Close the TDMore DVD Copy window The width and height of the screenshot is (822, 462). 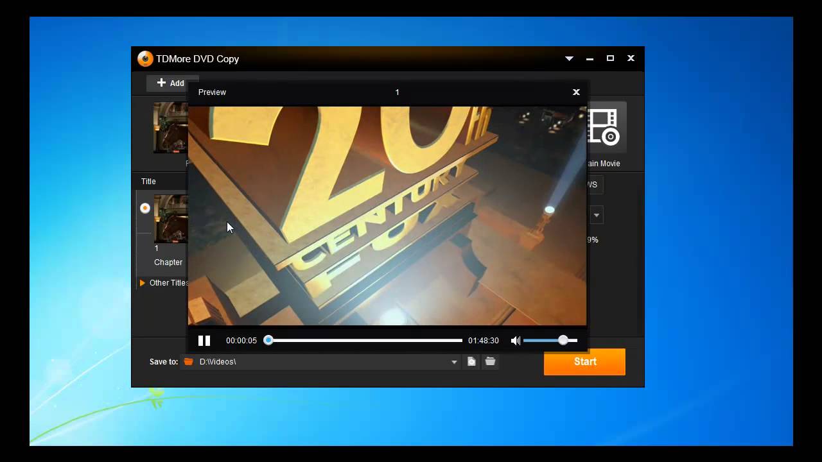click(631, 58)
